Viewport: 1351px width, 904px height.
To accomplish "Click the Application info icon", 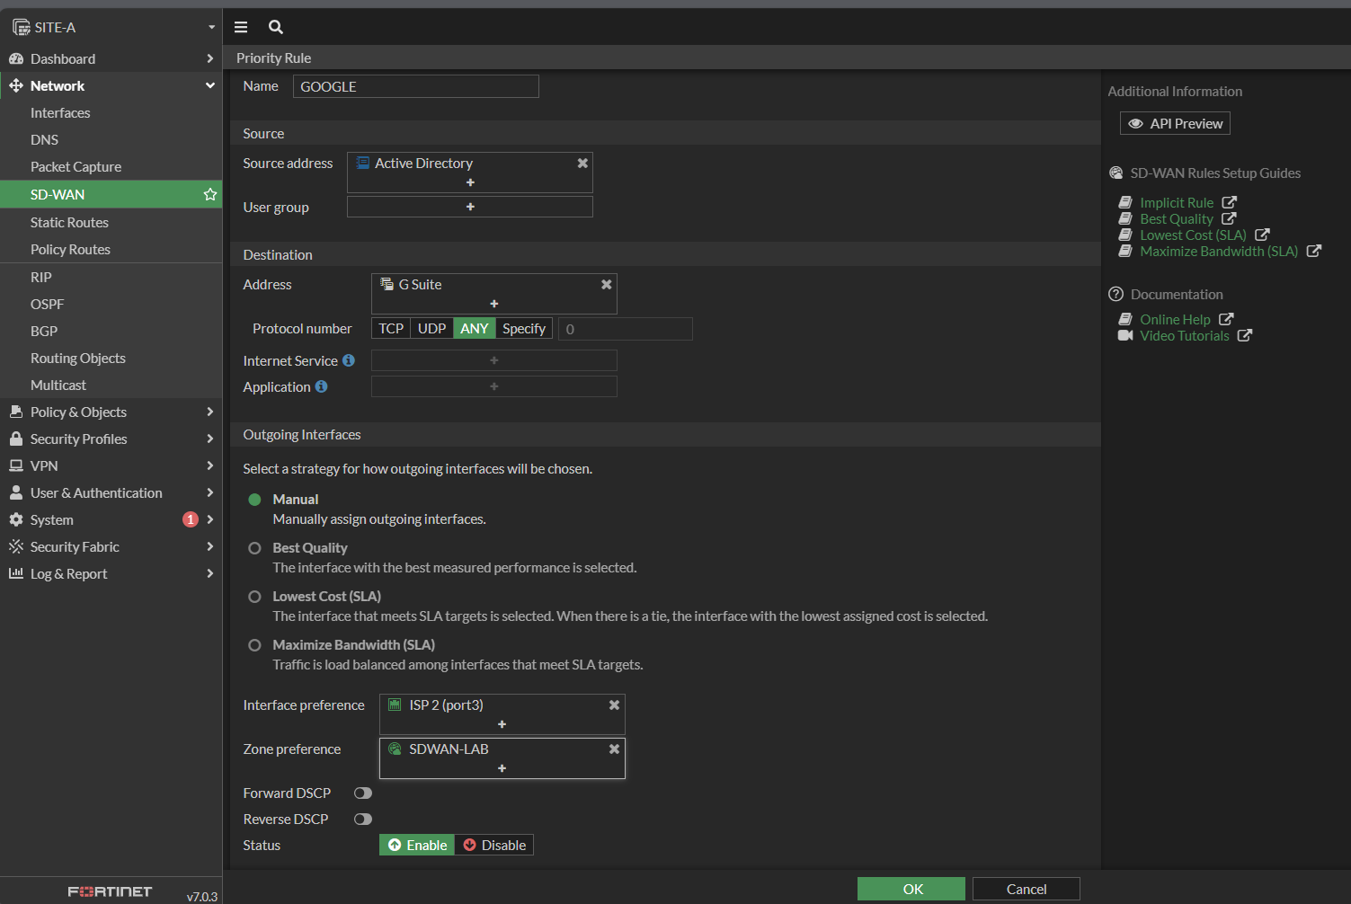I will [321, 386].
